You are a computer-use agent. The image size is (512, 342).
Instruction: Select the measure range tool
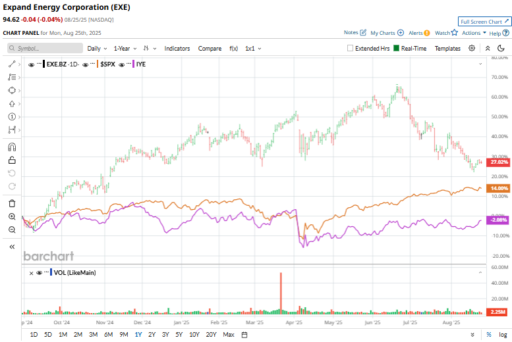[12, 130]
